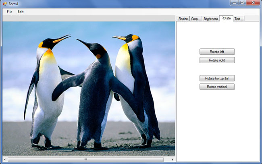This screenshot has width=262, height=164.
Task: Switch to the Crop tab
Action: tap(195, 19)
